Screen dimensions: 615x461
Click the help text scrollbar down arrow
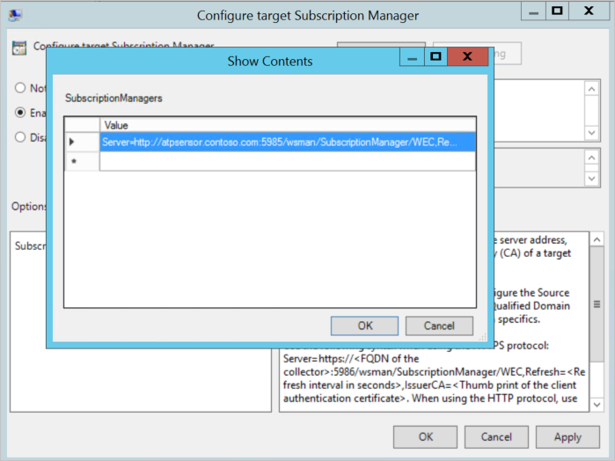click(597, 405)
